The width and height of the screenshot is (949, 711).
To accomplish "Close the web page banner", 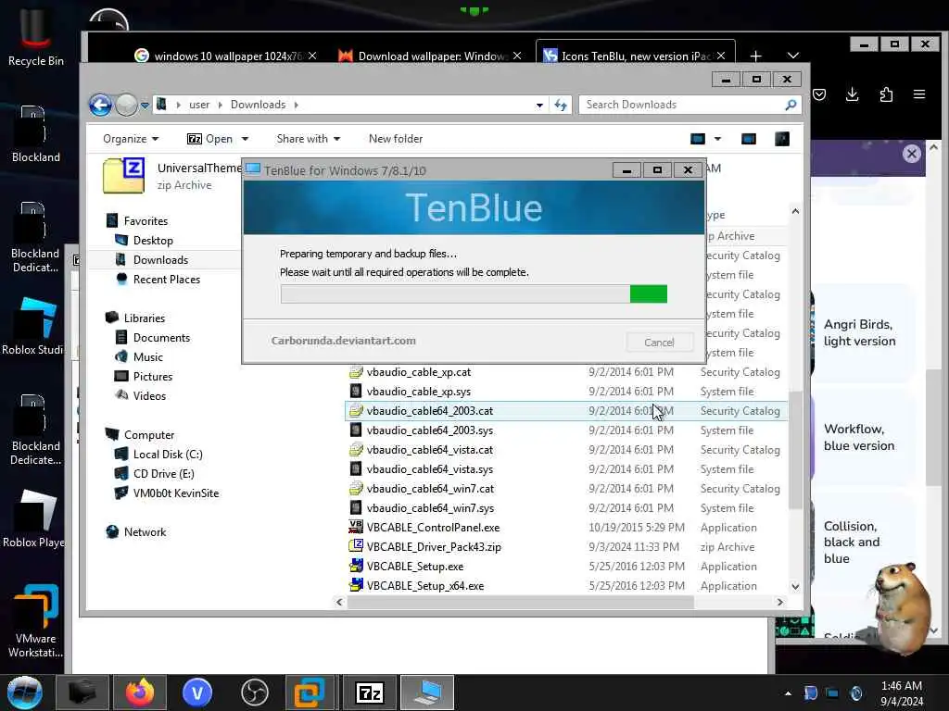I will tap(912, 154).
